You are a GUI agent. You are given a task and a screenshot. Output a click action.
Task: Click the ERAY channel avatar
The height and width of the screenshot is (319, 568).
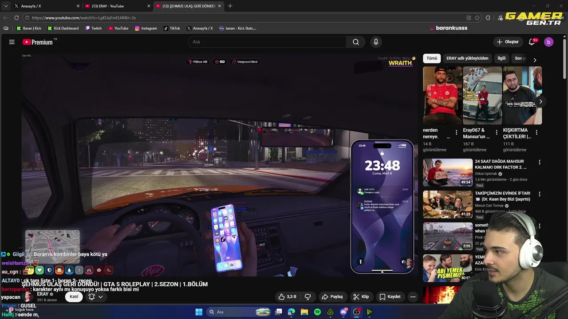click(x=28, y=297)
